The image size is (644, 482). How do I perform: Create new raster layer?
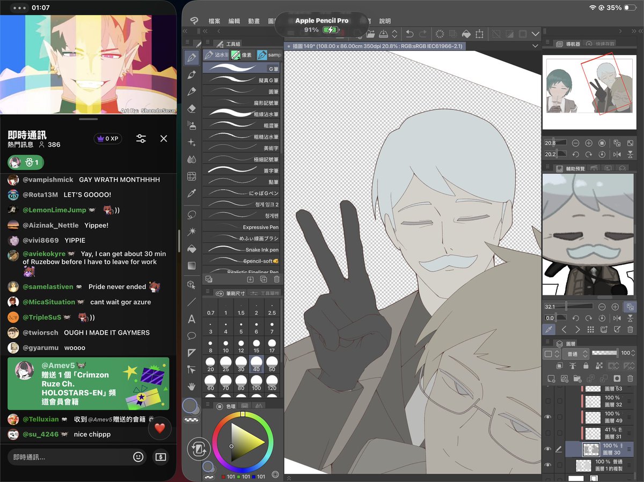tap(552, 379)
